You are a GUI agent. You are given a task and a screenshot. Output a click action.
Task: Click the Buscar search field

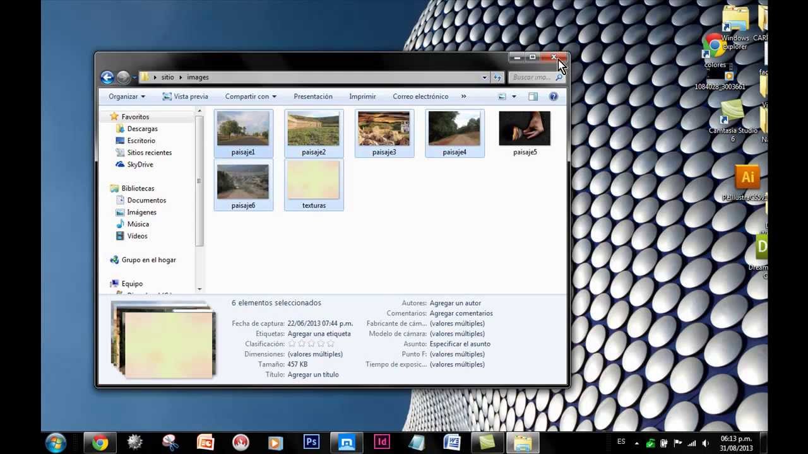click(x=537, y=77)
